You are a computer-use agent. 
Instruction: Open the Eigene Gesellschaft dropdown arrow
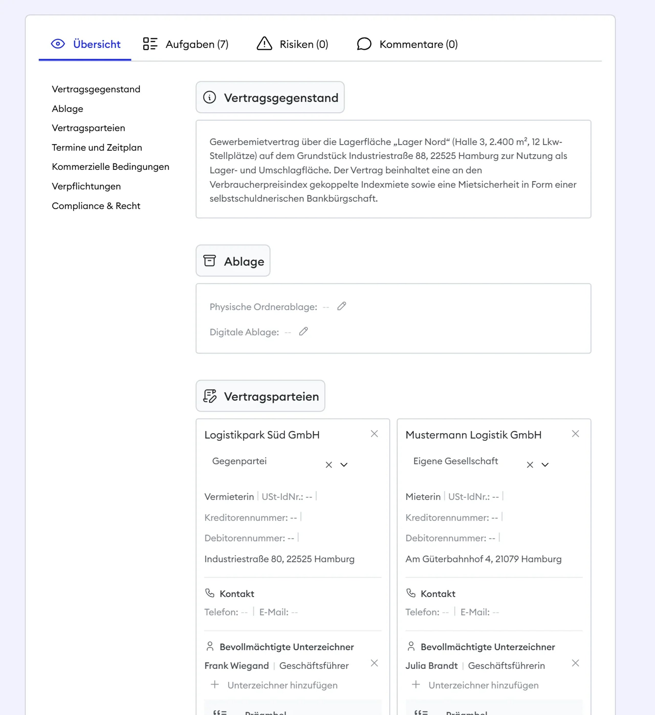545,465
